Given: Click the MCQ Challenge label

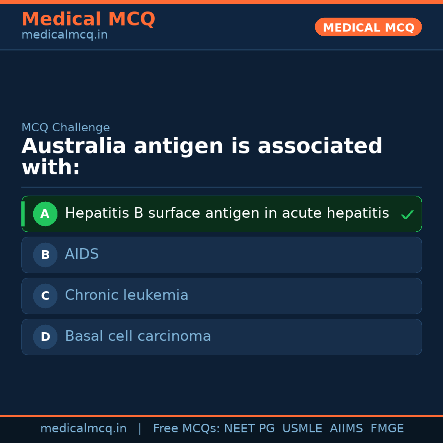Looking at the screenshot, I should click(66, 128).
